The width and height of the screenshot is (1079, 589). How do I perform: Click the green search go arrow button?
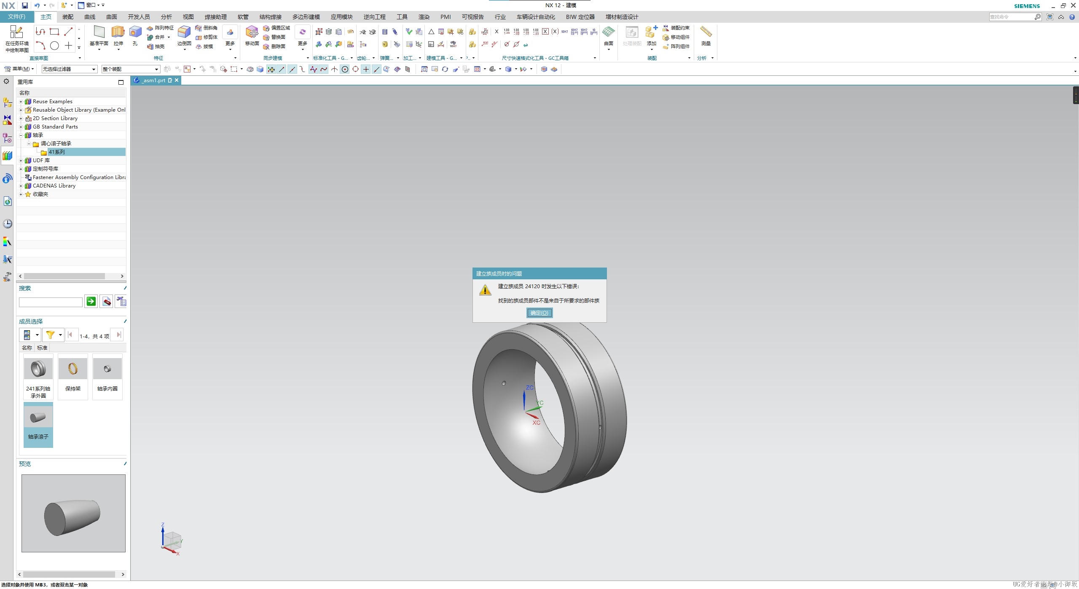click(91, 301)
